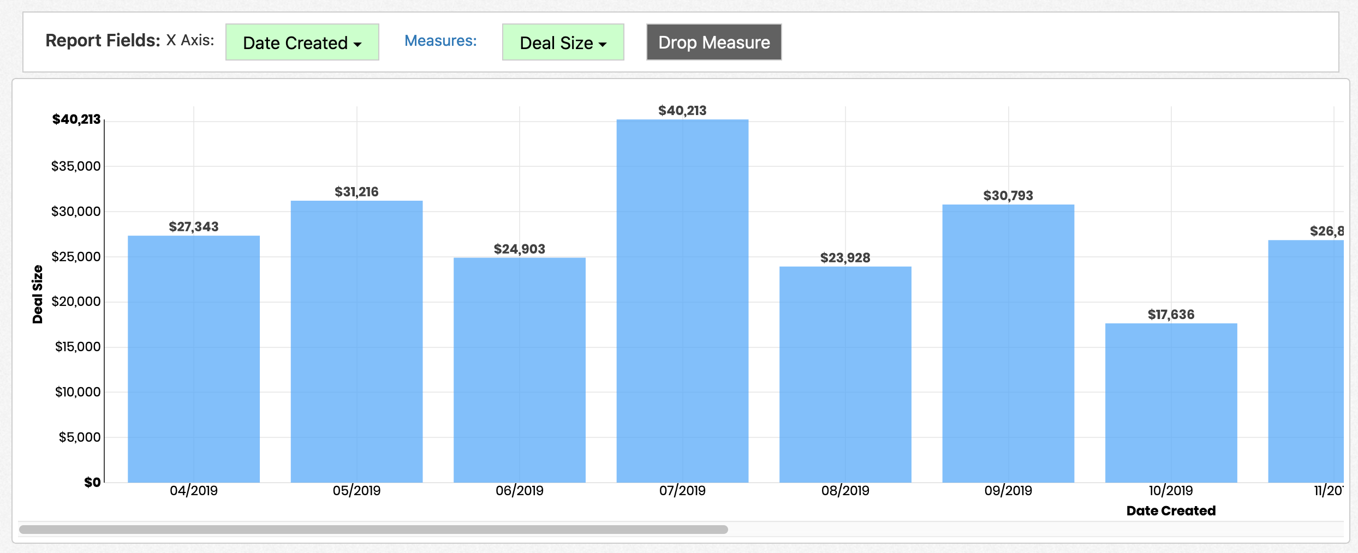Open the Date Created X Axis dropdown
This screenshot has width=1358, height=553.
pyautogui.click(x=302, y=43)
